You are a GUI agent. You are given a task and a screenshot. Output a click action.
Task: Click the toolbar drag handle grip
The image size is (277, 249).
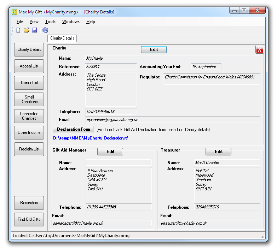13,30
